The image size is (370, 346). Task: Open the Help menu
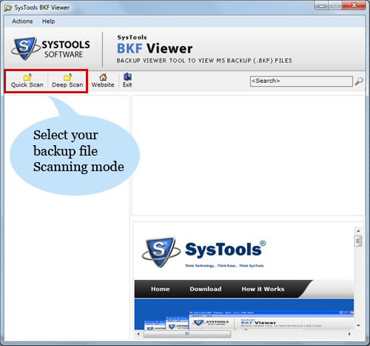(x=48, y=21)
